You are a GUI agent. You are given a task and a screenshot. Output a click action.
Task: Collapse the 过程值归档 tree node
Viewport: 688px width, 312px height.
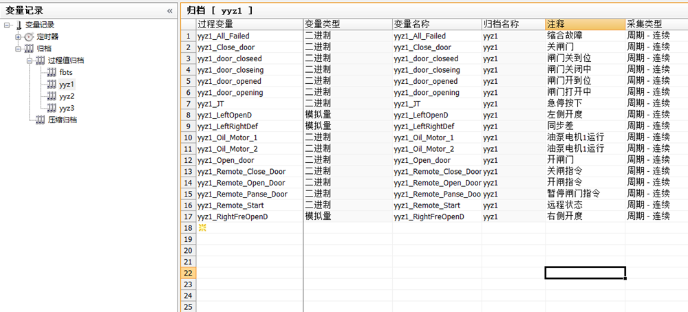[29, 60]
